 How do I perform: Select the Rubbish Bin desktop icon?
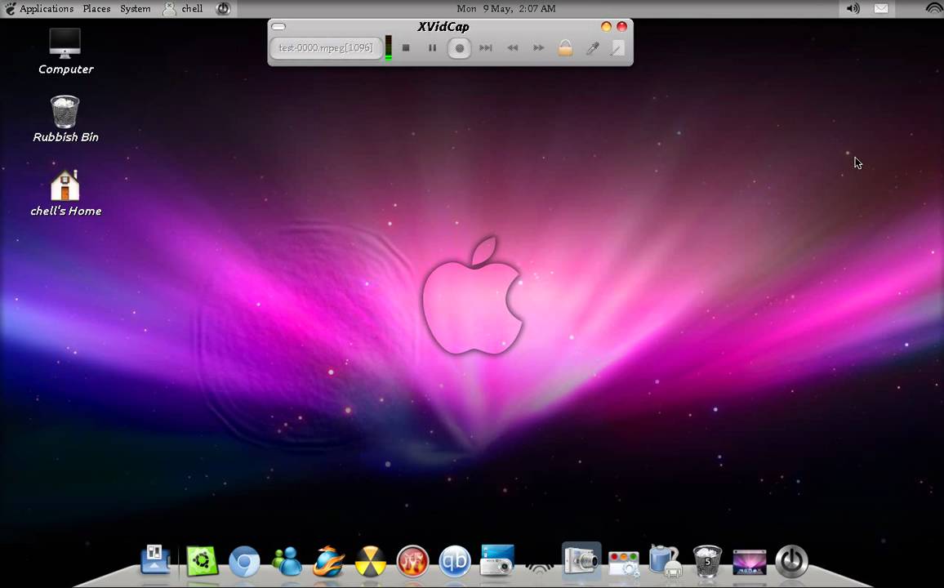(65, 119)
